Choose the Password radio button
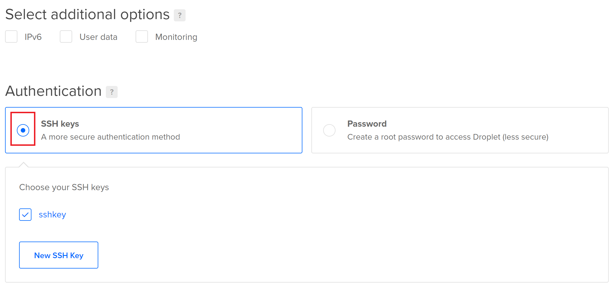The height and width of the screenshot is (291, 616). coord(329,130)
